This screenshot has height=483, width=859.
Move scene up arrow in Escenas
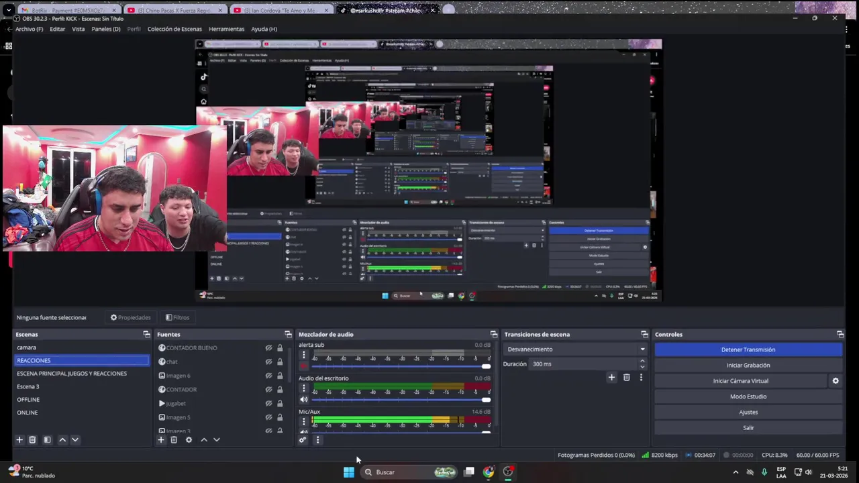(x=62, y=440)
